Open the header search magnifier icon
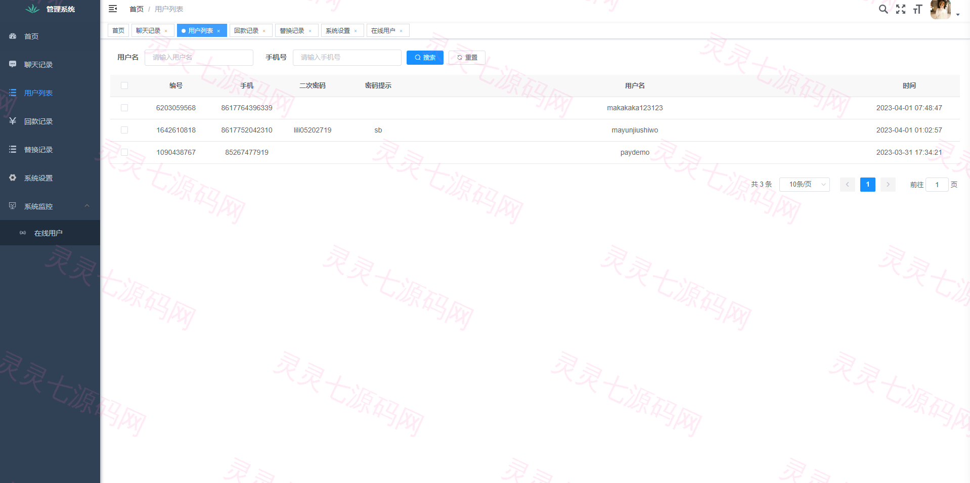 point(883,9)
